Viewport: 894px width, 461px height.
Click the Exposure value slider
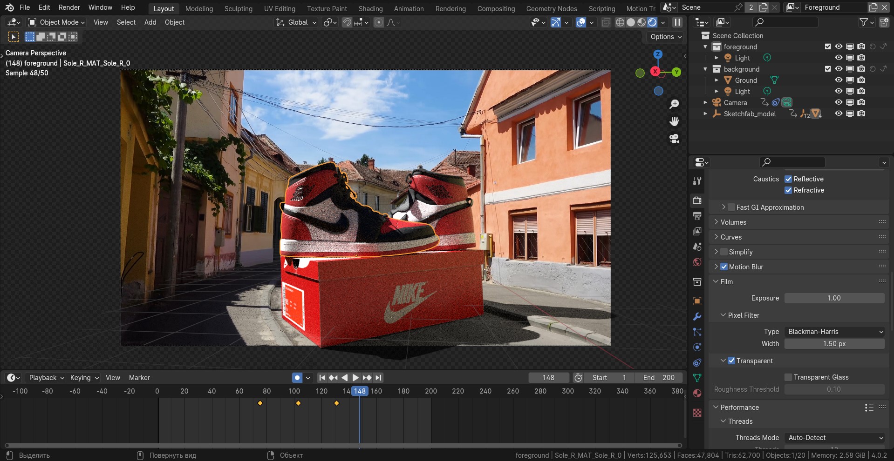(834, 298)
